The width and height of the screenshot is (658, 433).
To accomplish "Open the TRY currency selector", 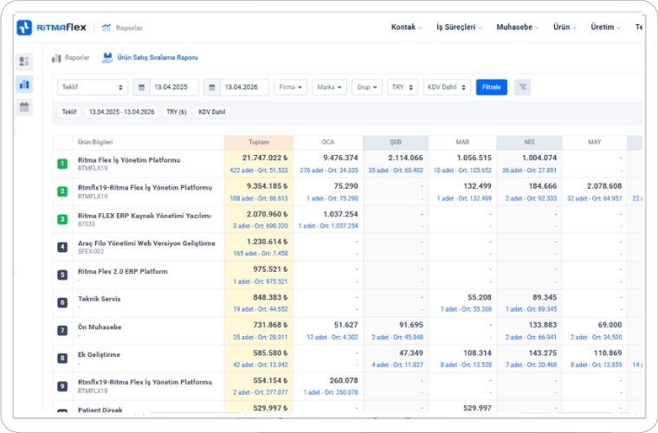I will 402,87.
